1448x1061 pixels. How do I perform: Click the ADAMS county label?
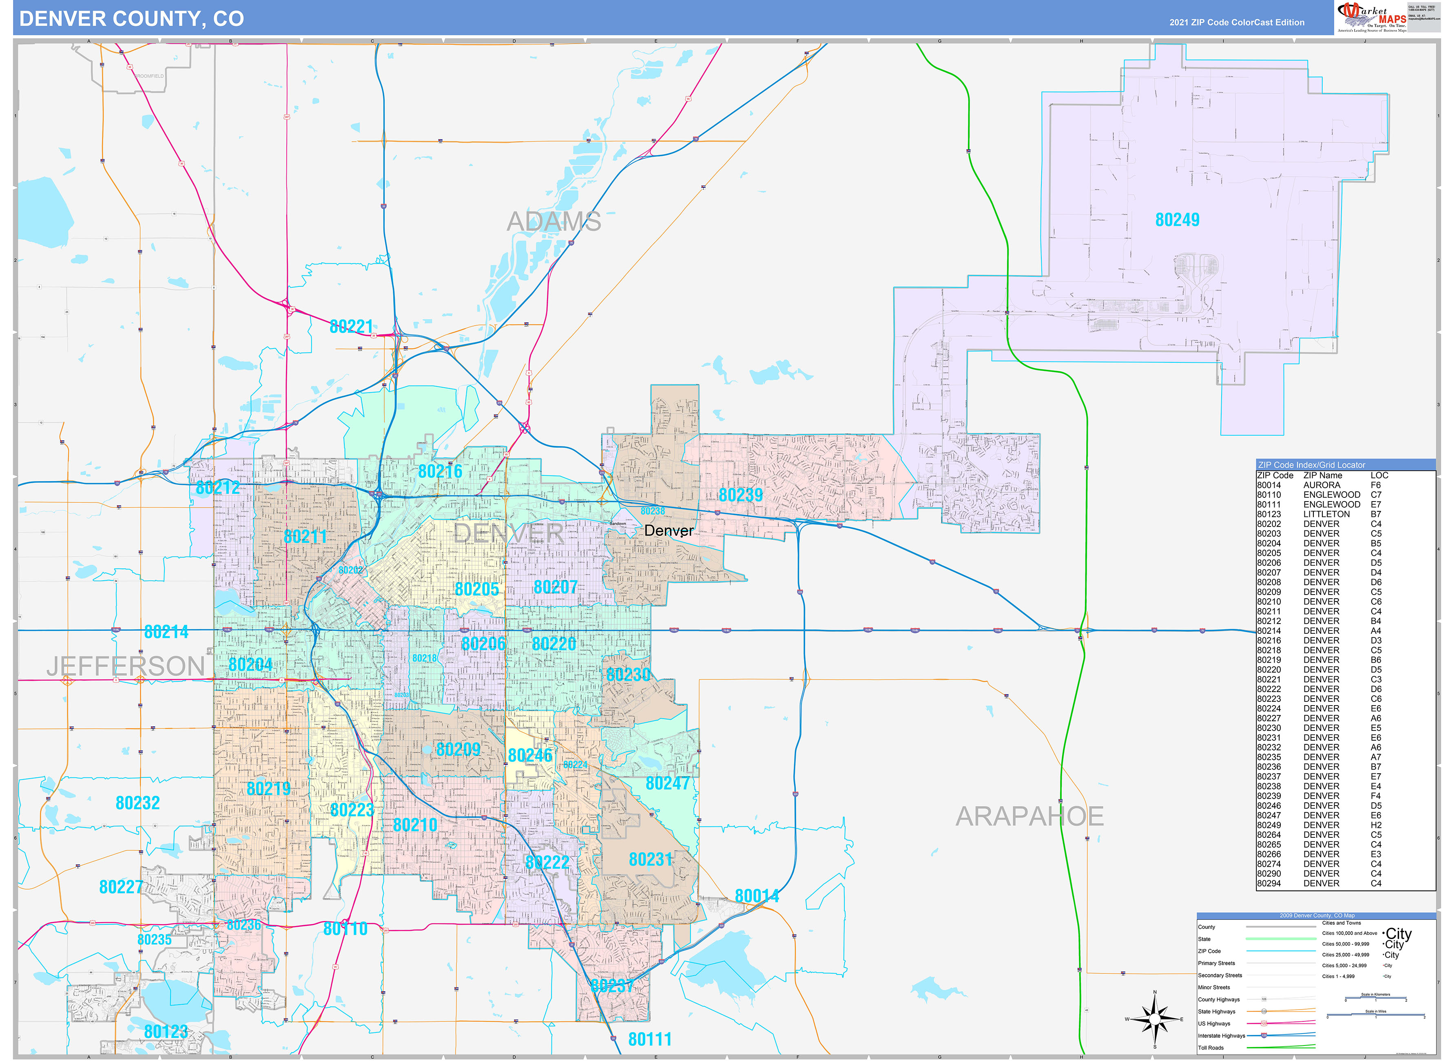(x=553, y=222)
